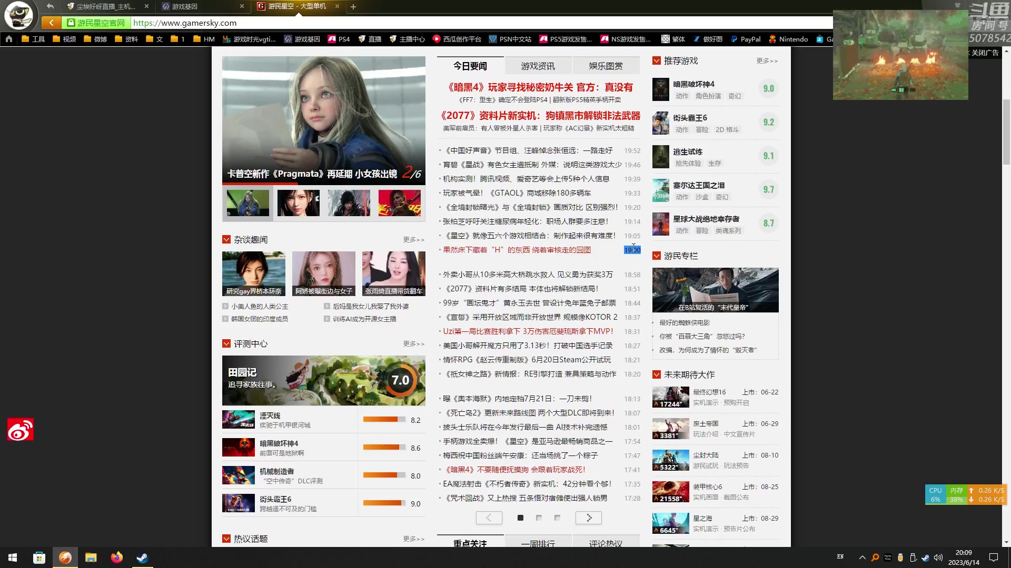Open File Explorer from taskbar
The height and width of the screenshot is (568, 1011).
91,557
